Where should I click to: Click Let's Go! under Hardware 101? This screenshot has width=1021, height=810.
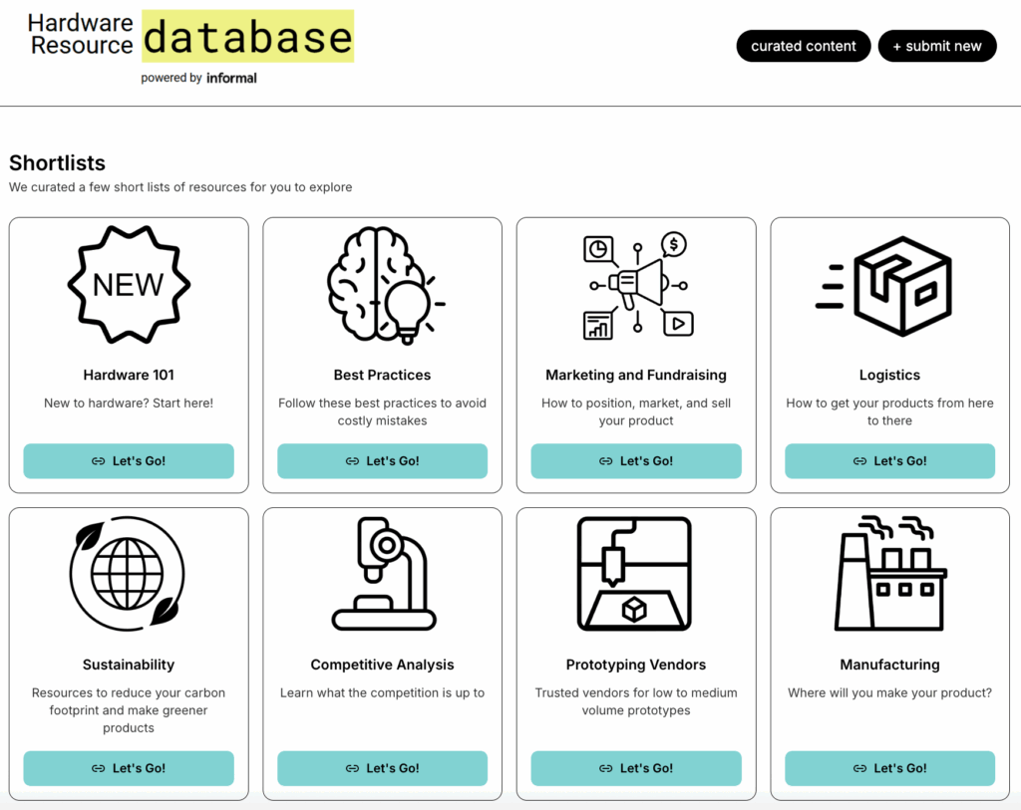coord(128,461)
